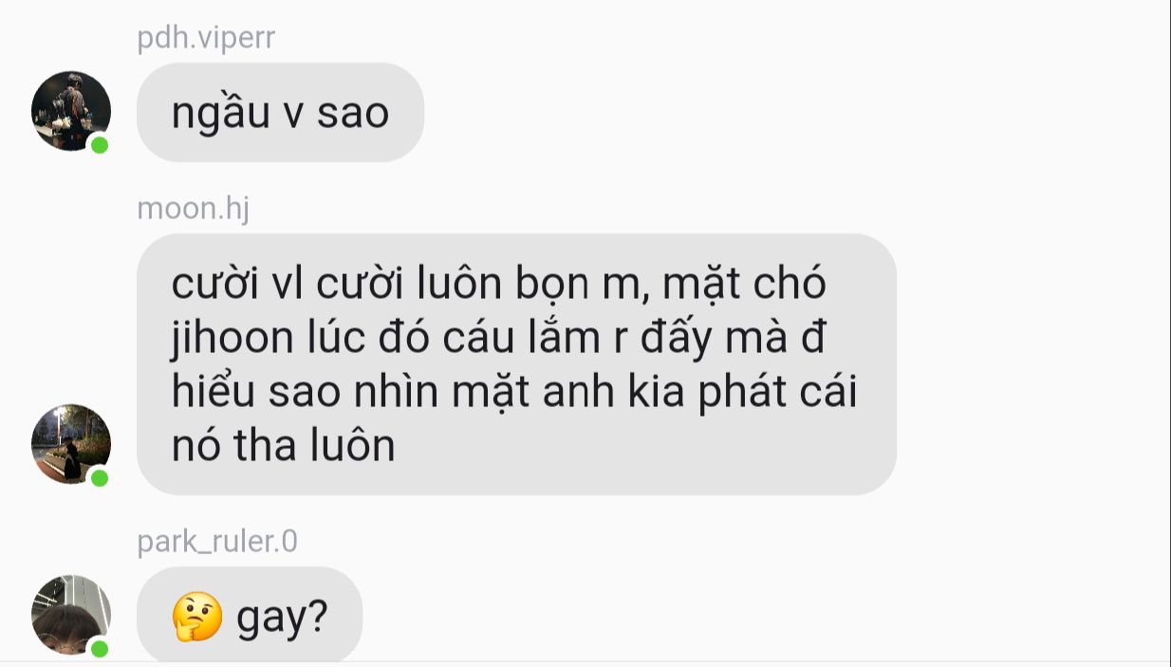The width and height of the screenshot is (1171, 667).
Task: Click green status dot on moon.hj avatar
Action: [x=100, y=477]
